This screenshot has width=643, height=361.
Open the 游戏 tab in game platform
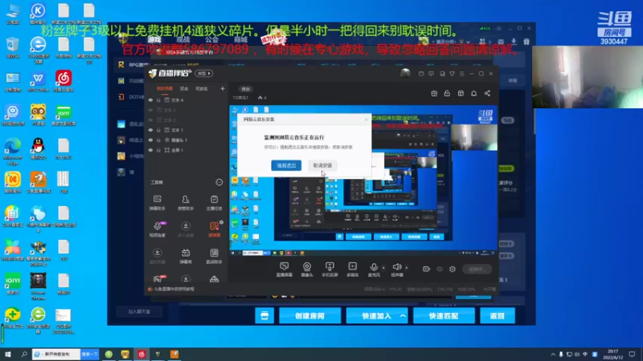[x=154, y=39]
